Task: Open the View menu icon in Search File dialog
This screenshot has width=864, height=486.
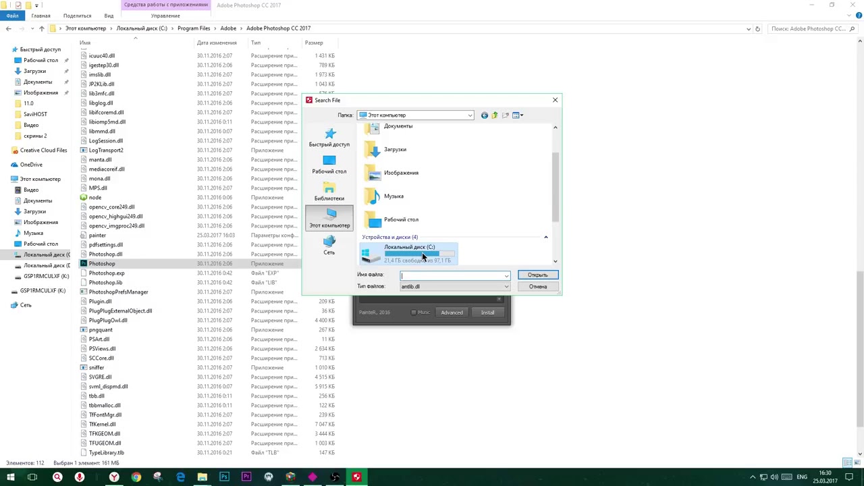Action: click(518, 115)
